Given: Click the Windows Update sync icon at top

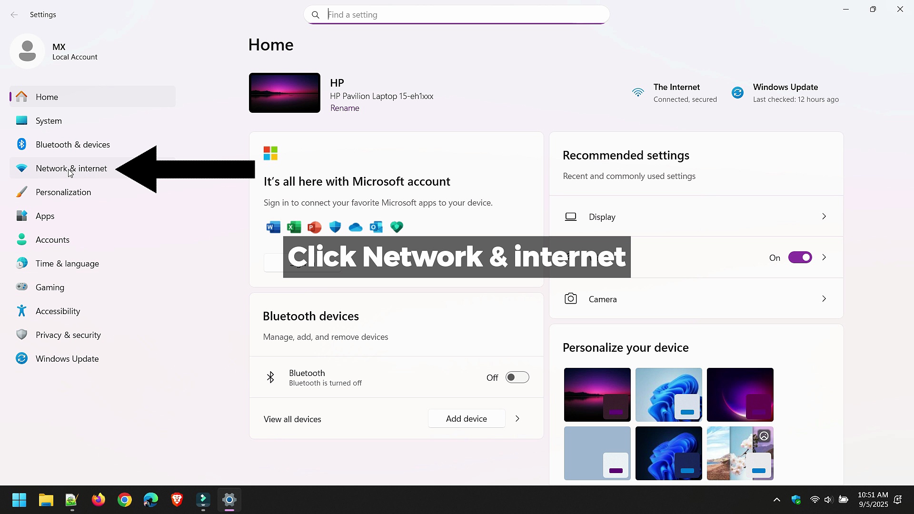Looking at the screenshot, I should coord(737,93).
